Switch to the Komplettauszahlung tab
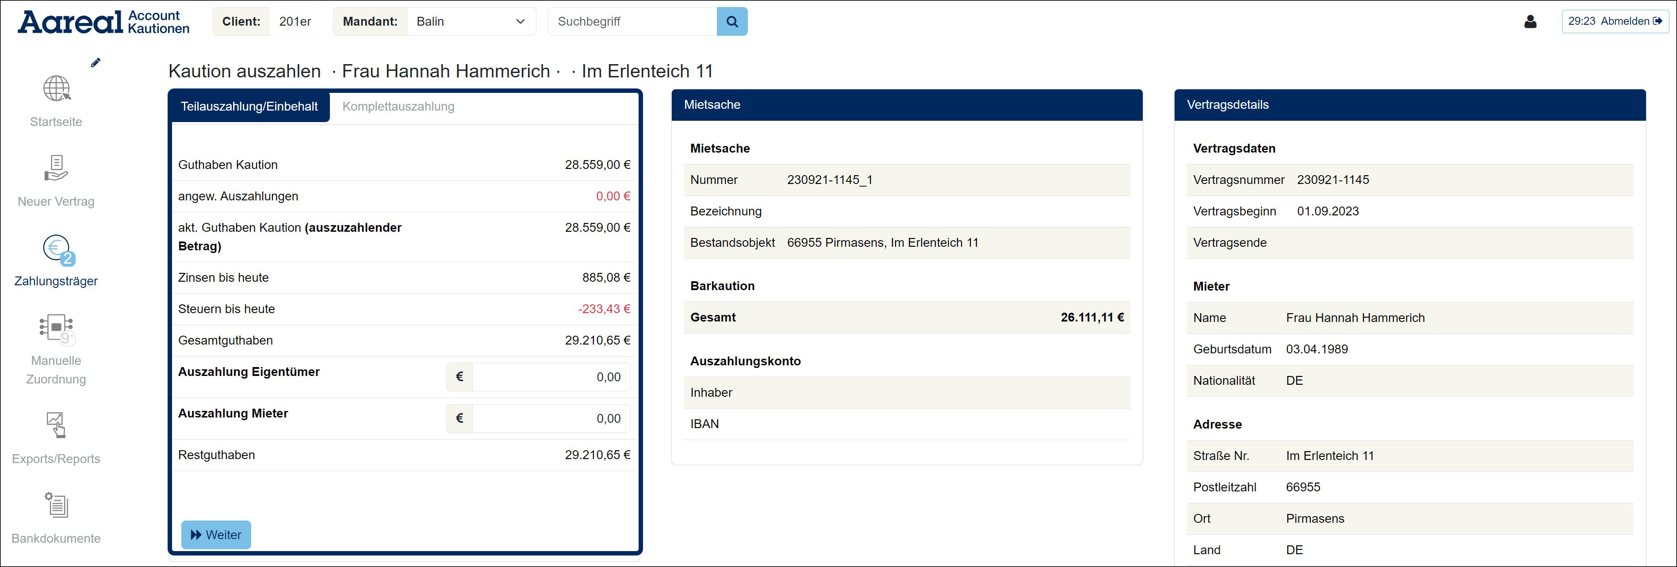The width and height of the screenshot is (1677, 567). pyautogui.click(x=398, y=107)
